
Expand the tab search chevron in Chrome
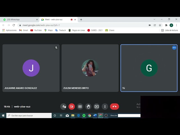coord(154,19)
